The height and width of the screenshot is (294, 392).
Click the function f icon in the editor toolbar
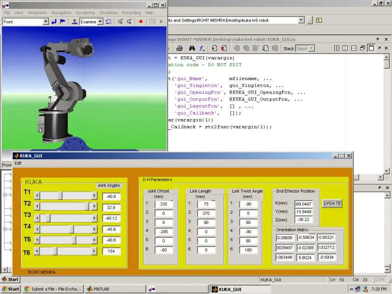[x=200, y=48]
